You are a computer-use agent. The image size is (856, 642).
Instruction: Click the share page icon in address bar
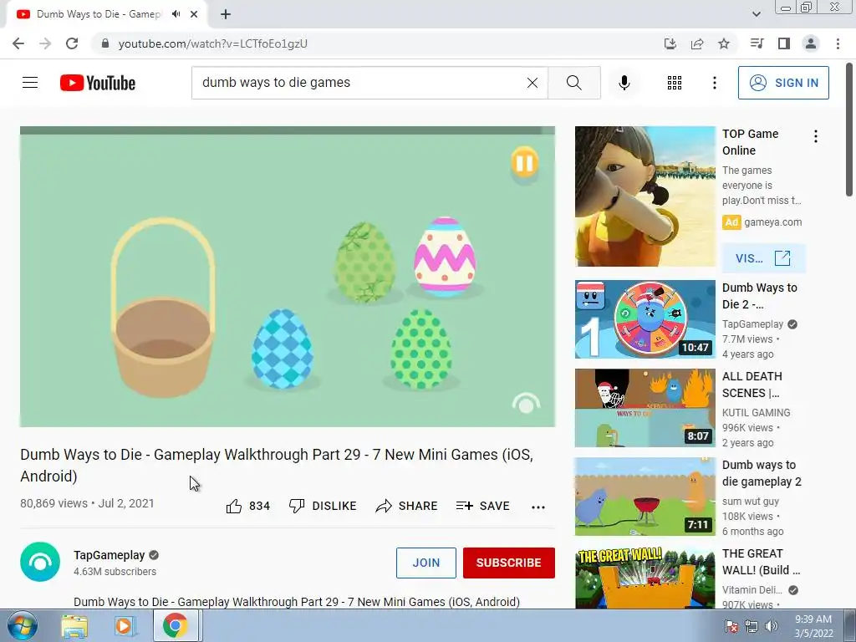coord(697,43)
